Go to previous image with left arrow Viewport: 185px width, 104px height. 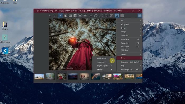tap(50, 16)
